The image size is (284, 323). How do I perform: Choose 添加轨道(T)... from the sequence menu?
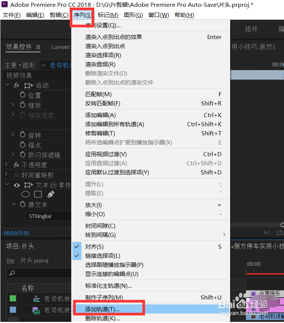(x=150, y=309)
